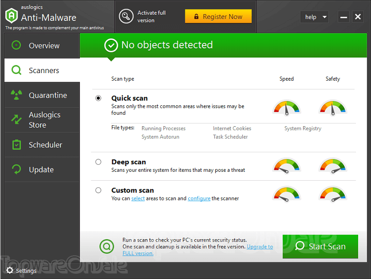Screen dimensions: 371x279
Task: Click the 'Speed' column header
Action: coord(286,79)
